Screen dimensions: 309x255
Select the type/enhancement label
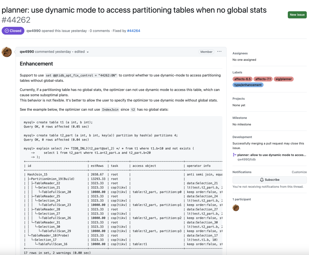click(248, 85)
